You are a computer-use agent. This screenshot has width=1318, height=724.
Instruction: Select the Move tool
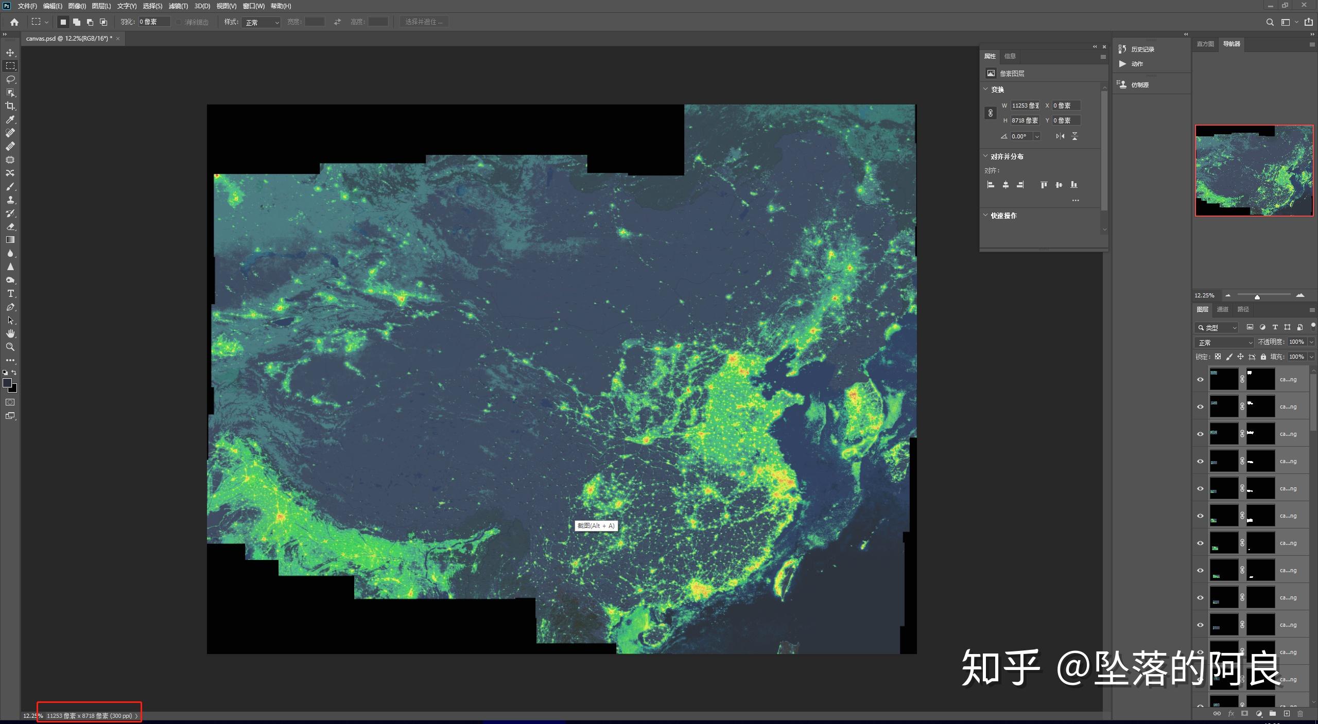point(10,52)
